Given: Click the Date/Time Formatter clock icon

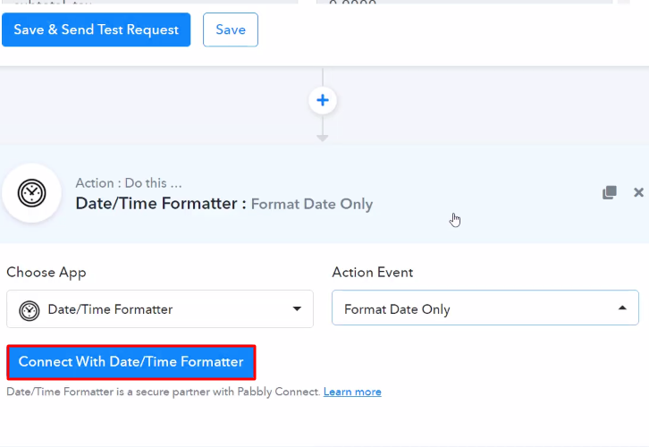Looking at the screenshot, I should coord(32,193).
